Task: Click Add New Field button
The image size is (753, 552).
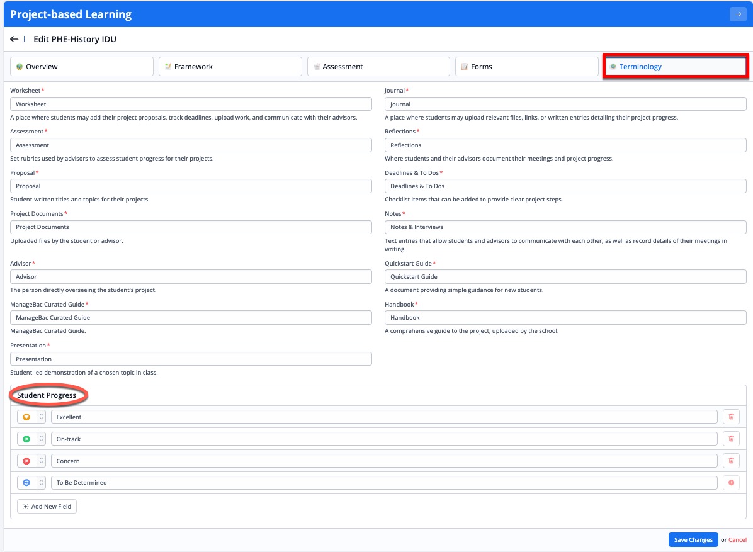Action: [x=47, y=506]
